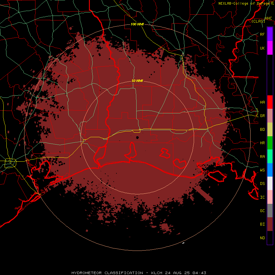275x275 pixels.
Task: Click the GC gray legend swatch
Action: pos(270,211)
